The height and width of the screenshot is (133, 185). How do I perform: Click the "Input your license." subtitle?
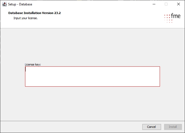(x=26, y=18)
